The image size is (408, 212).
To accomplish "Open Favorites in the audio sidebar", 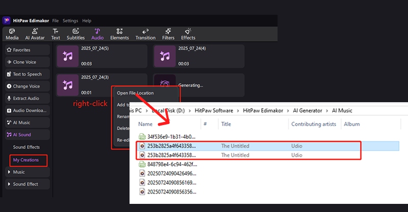I will [28, 50].
